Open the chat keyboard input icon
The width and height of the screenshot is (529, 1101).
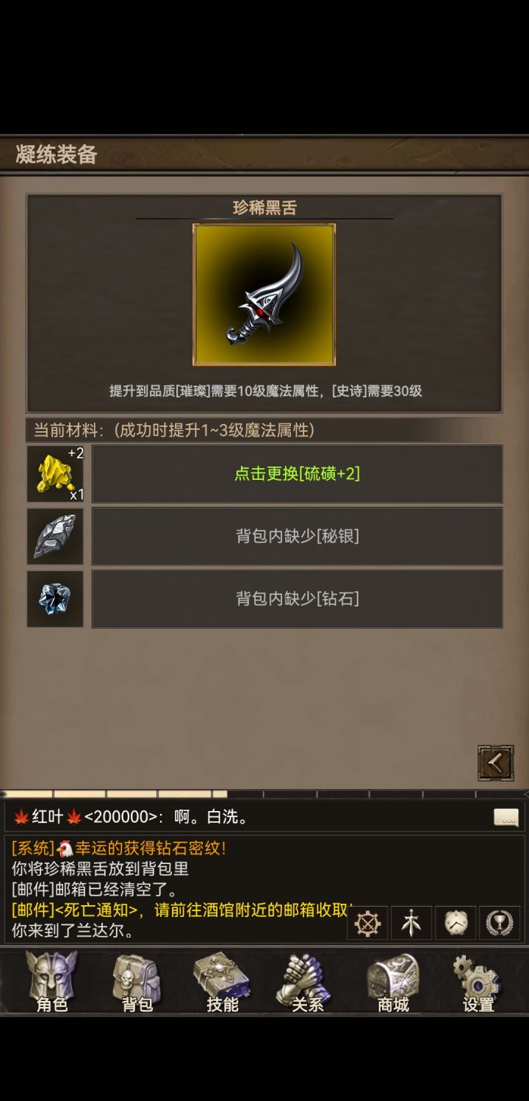(506, 817)
